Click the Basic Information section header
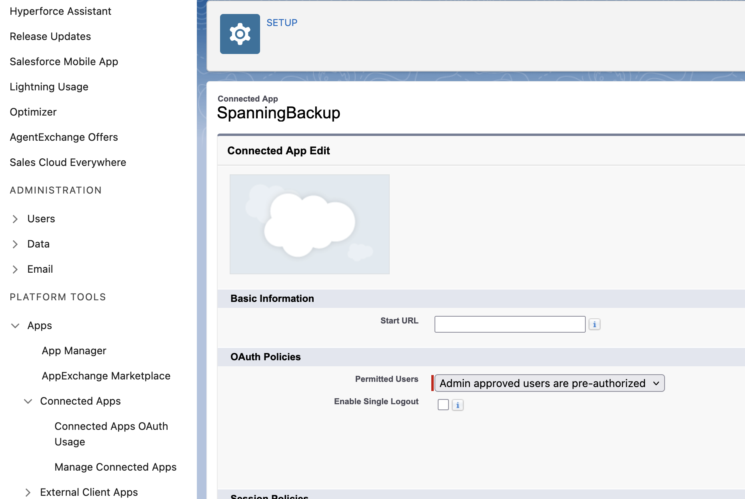Image resolution: width=745 pixels, height=499 pixels. 272,299
